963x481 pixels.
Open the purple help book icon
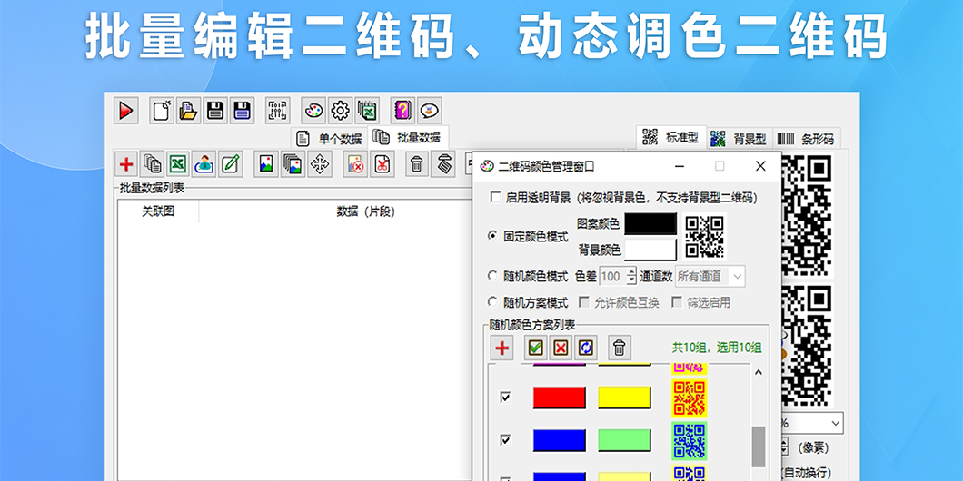tap(402, 111)
